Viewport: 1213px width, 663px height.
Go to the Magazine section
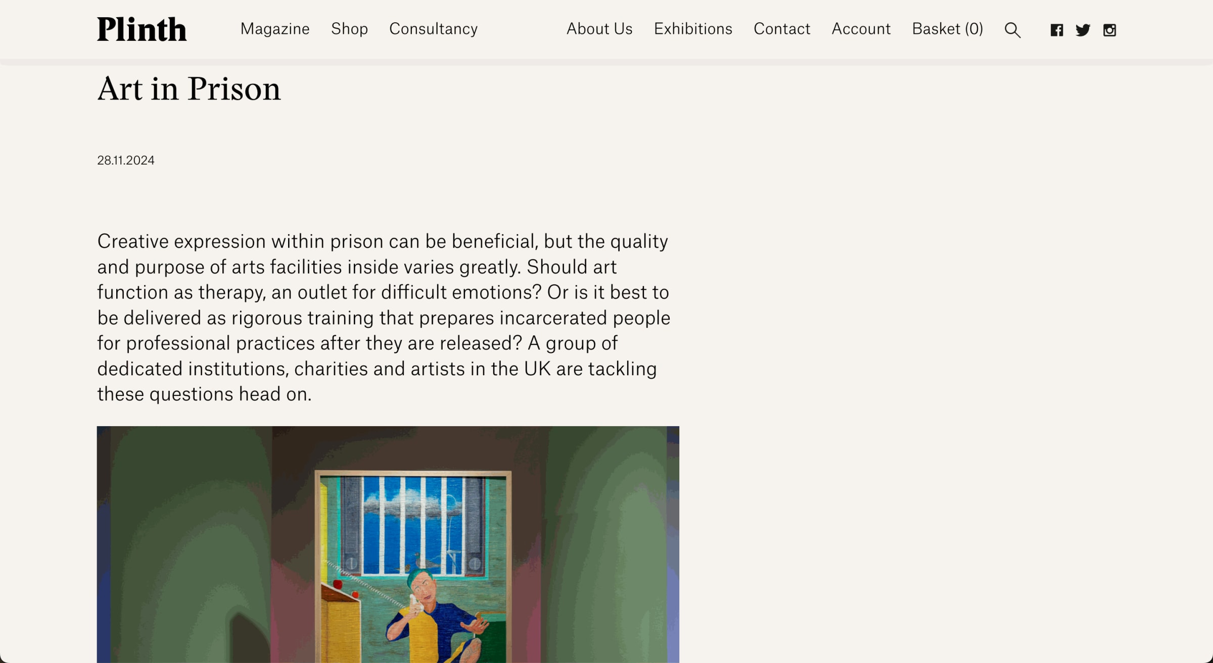pyautogui.click(x=275, y=29)
